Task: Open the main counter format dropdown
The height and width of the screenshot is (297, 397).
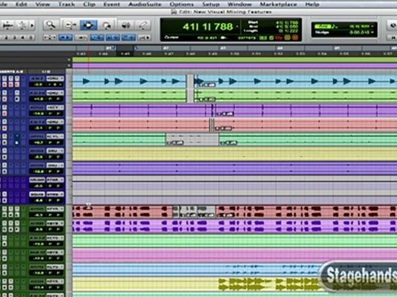Action: pyautogui.click(x=237, y=26)
